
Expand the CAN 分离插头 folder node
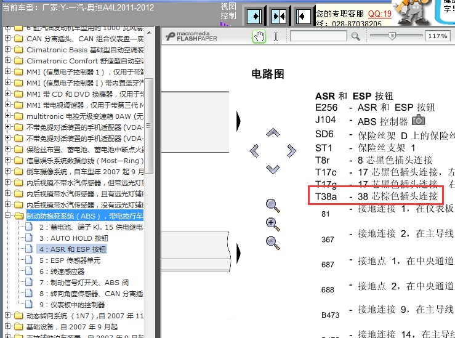[8, 38]
